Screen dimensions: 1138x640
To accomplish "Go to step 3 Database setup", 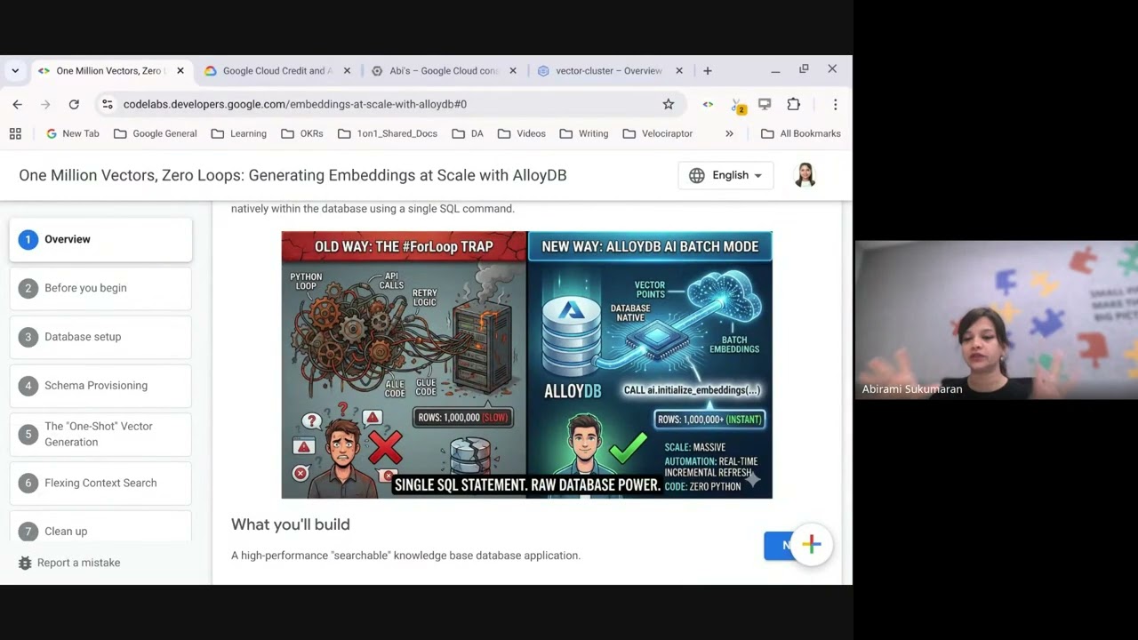I will (100, 337).
